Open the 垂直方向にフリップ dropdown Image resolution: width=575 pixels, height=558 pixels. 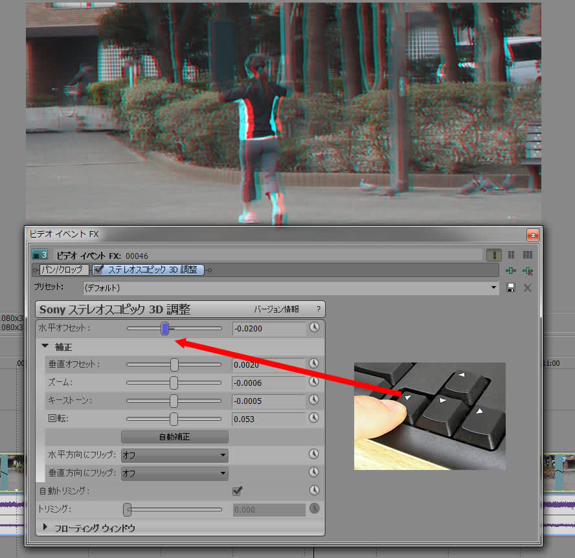coord(174,473)
